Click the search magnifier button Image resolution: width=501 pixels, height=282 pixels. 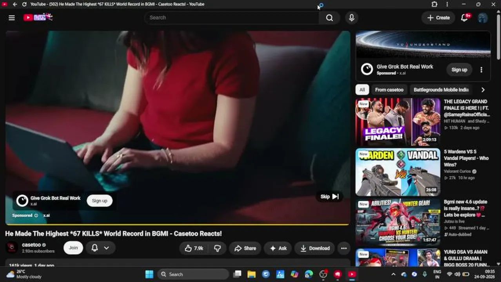click(329, 18)
